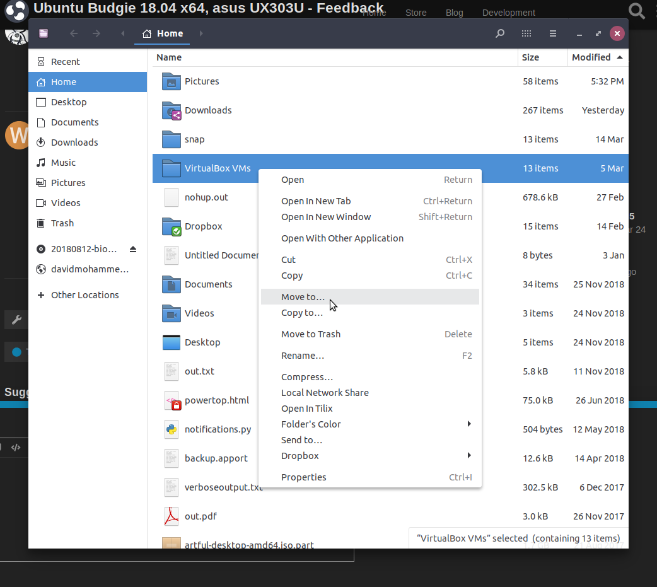
Task: Open Trash in the sidebar
Action: [62, 223]
